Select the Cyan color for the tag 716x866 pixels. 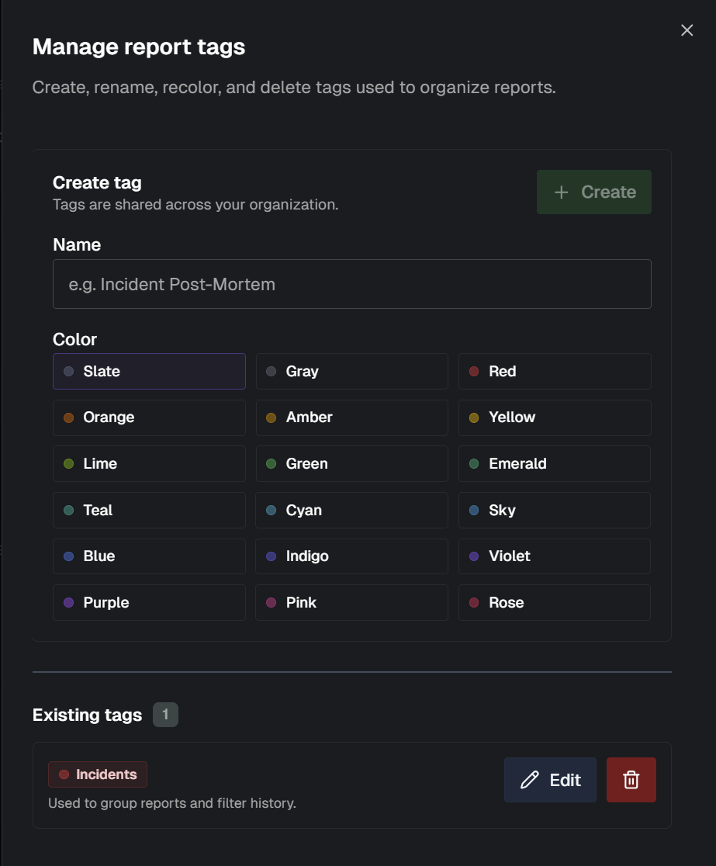351,510
